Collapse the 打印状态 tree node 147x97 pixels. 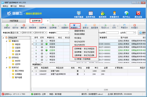(6, 58)
